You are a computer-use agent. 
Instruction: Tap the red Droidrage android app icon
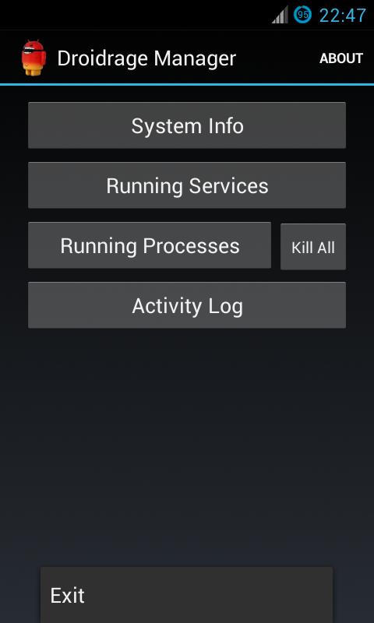point(34,58)
